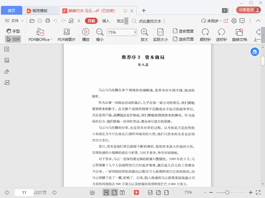Click the 访客登录 login button
This screenshot has width=265, height=198.
pos(249,10)
